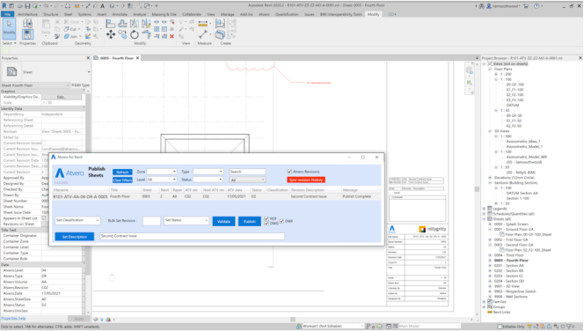
Task: Choose the Move tool icon
Action: (x=111, y=34)
